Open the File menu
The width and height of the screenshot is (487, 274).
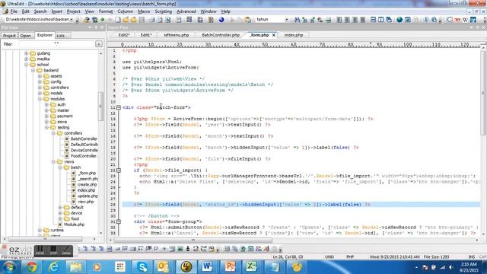pos(14,11)
